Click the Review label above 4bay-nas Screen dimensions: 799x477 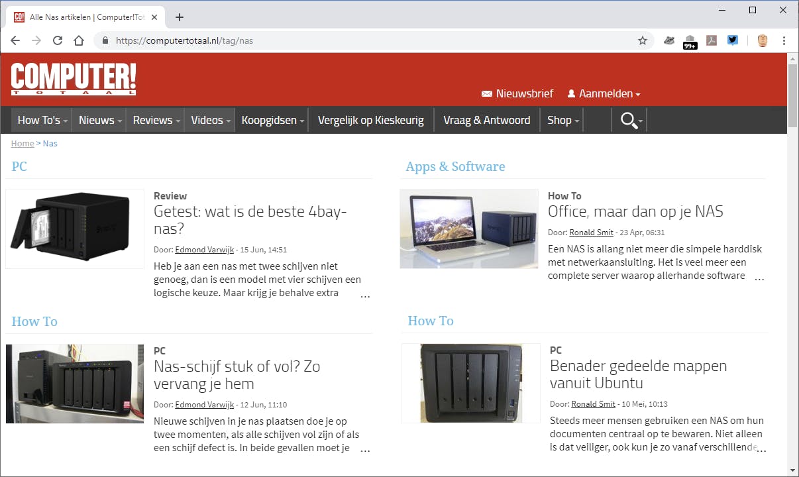pyautogui.click(x=170, y=196)
